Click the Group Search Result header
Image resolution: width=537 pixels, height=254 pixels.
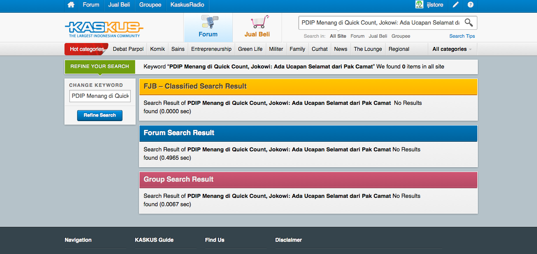coord(308,179)
